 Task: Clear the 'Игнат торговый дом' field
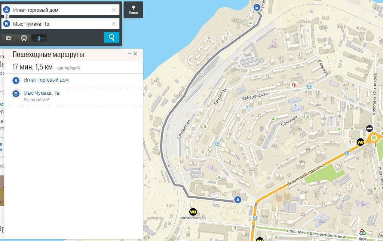pyautogui.click(x=114, y=10)
